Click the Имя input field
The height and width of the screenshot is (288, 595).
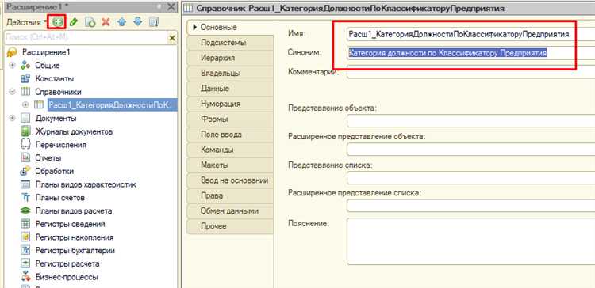(470, 35)
